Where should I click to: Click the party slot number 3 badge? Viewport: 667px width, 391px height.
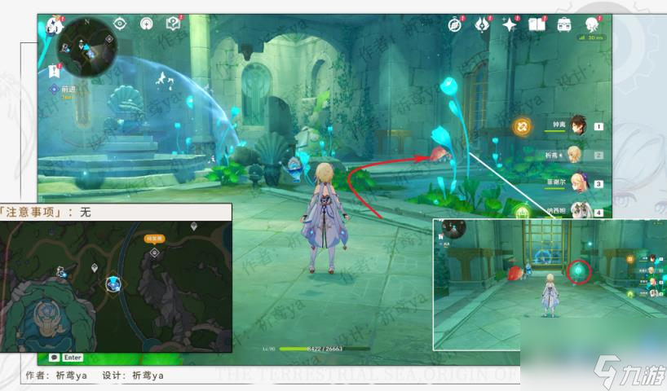click(598, 183)
